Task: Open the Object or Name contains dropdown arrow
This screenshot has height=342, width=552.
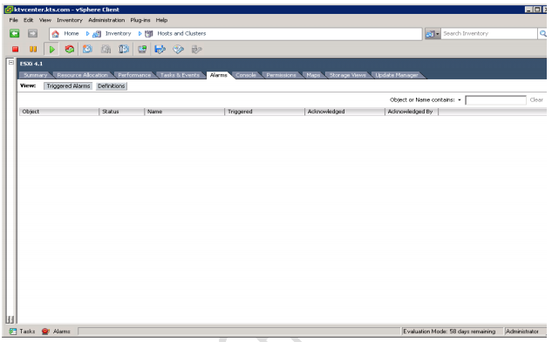Action: pos(460,100)
